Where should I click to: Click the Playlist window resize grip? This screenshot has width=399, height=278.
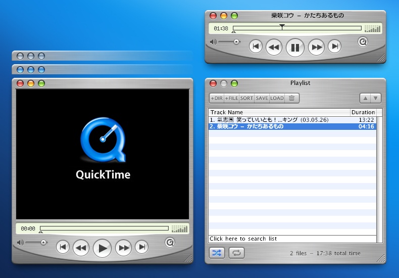[381, 258]
